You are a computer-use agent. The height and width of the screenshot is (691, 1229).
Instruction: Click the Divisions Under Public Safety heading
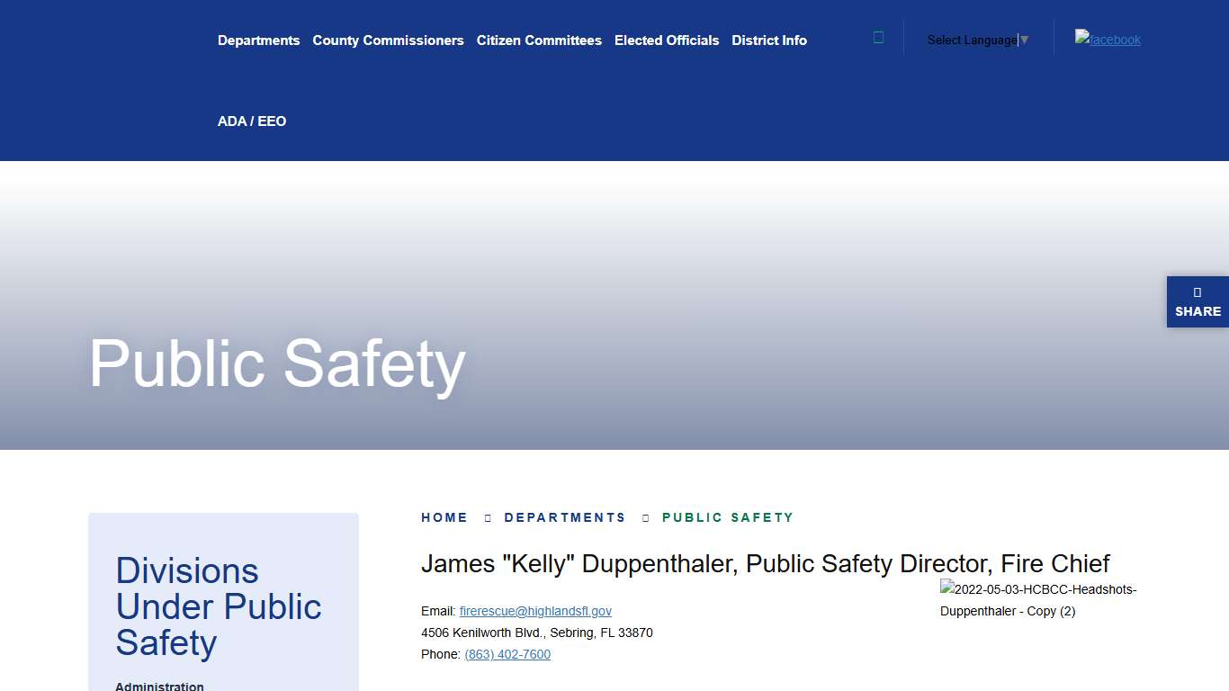click(218, 606)
